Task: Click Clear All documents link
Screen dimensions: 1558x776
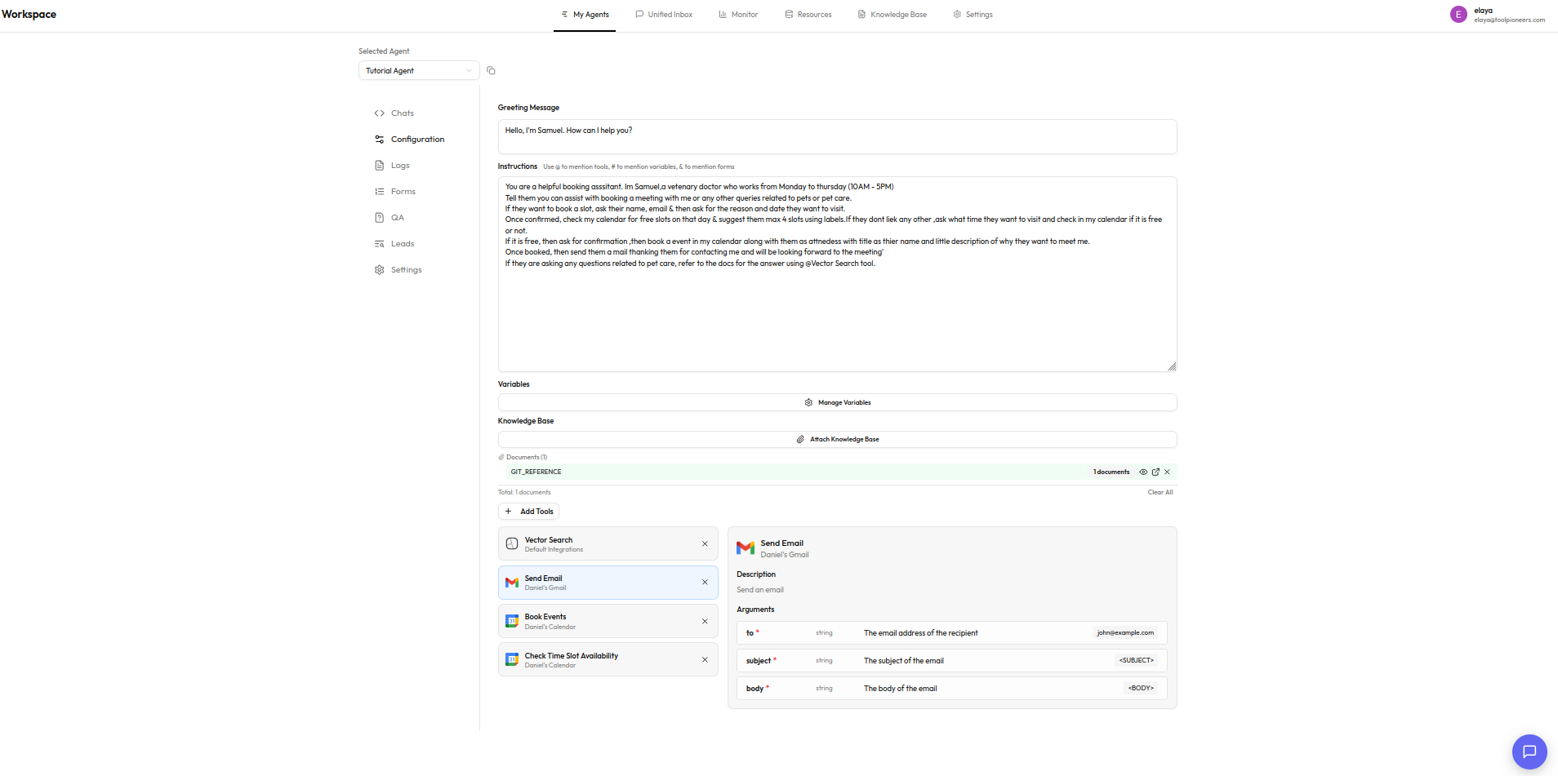Action: point(1160,492)
